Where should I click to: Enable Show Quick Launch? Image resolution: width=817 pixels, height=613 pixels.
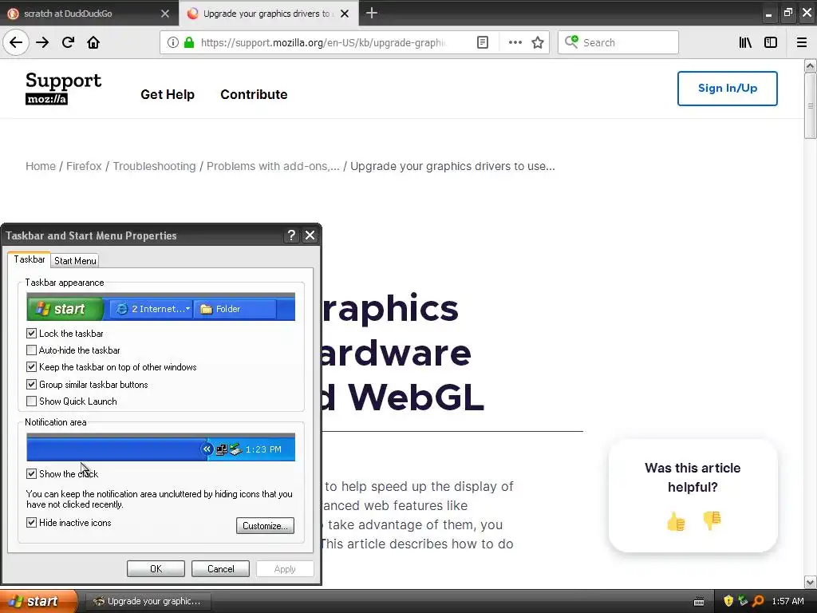(31, 401)
